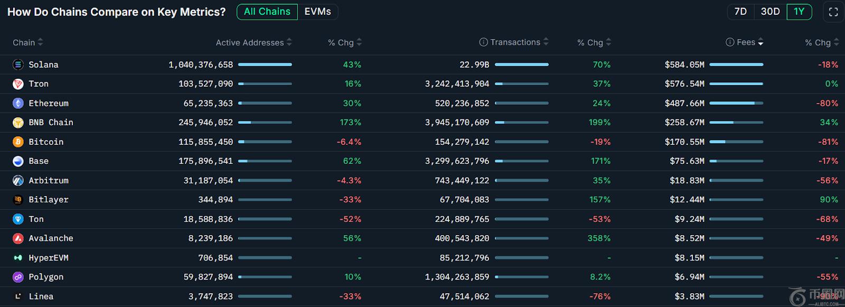Image resolution: width=845 pixels, height=307 pixels.
Task: Click Tron fees value $576.54M
Action: pyautogui.click(x=684, y=84)
